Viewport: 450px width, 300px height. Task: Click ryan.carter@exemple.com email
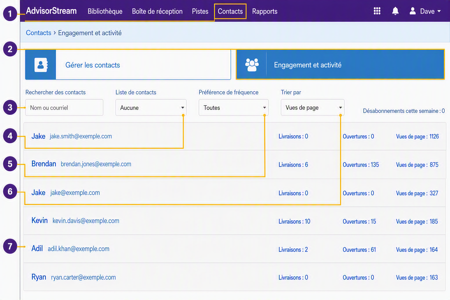pyautogui.click(x=83, y=277)
